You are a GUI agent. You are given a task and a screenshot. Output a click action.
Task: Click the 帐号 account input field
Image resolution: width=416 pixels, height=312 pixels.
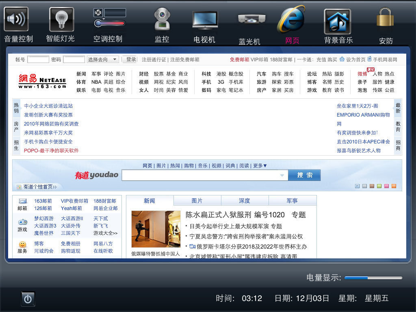click(38, 59)
